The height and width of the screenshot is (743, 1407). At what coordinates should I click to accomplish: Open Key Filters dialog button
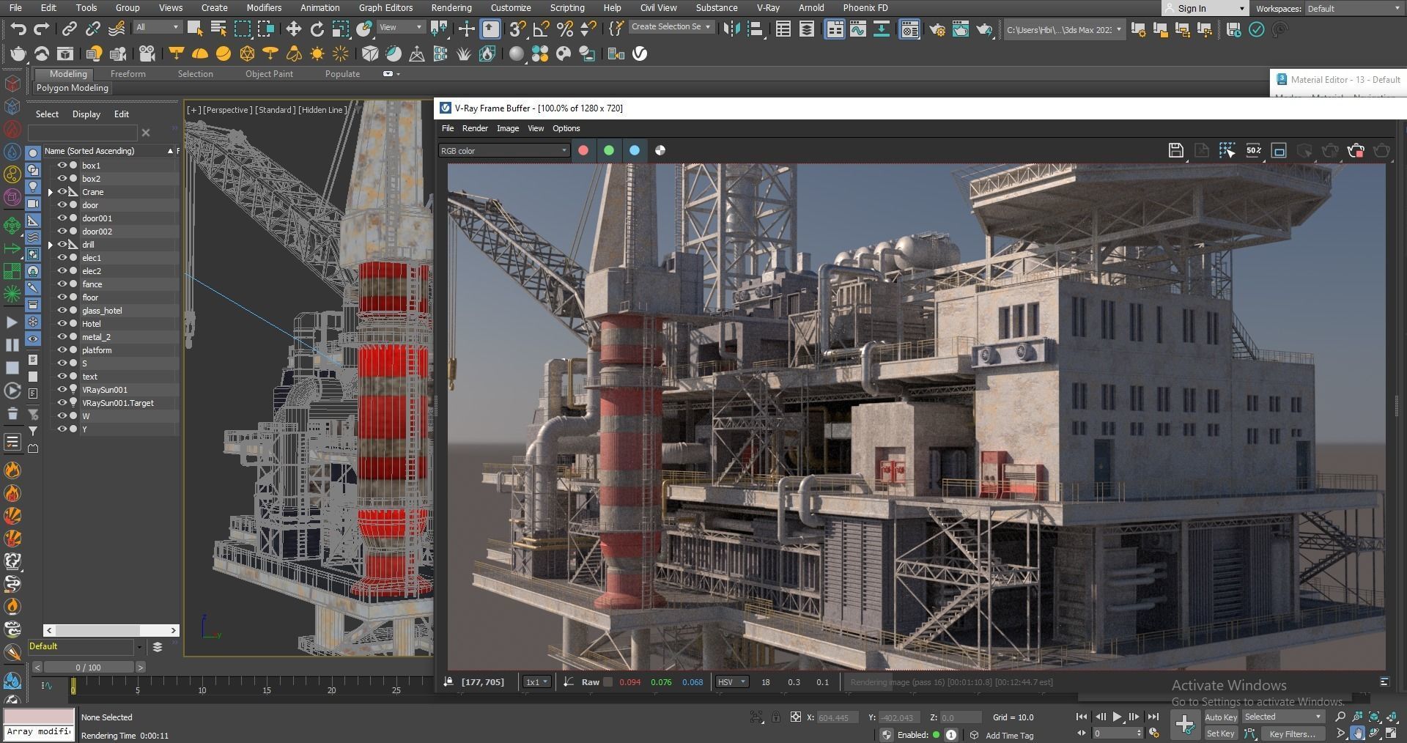[x=1292, y=733]
